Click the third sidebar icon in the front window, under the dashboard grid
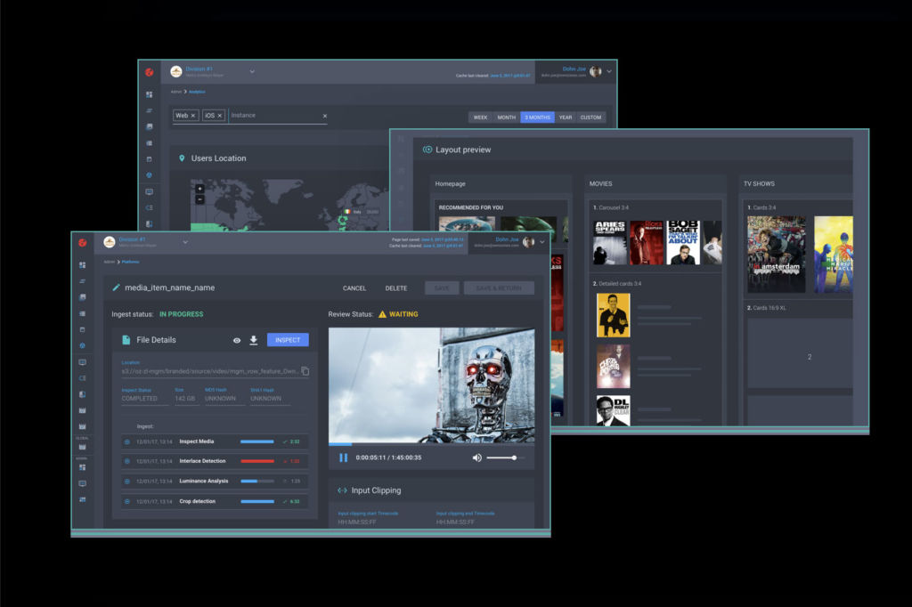The width and height of the screenshot is (912, 607). (x=83, y=297)
